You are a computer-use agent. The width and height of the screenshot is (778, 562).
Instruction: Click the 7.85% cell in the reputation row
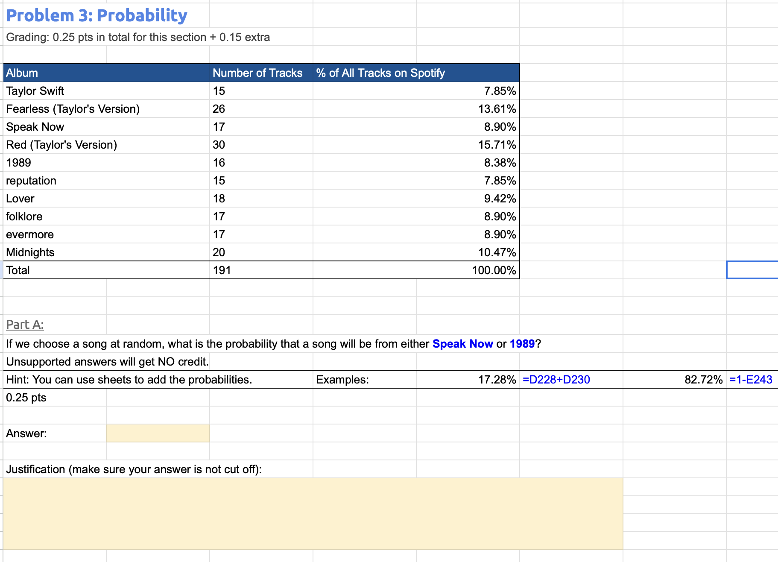click(416, 181)
